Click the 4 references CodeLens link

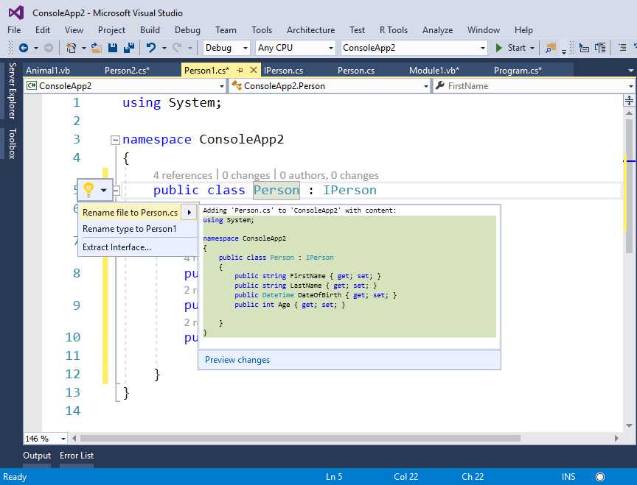click(183, 175)
